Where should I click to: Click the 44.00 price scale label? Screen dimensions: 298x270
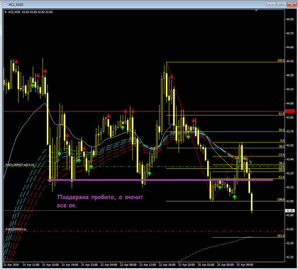point(290,104)
